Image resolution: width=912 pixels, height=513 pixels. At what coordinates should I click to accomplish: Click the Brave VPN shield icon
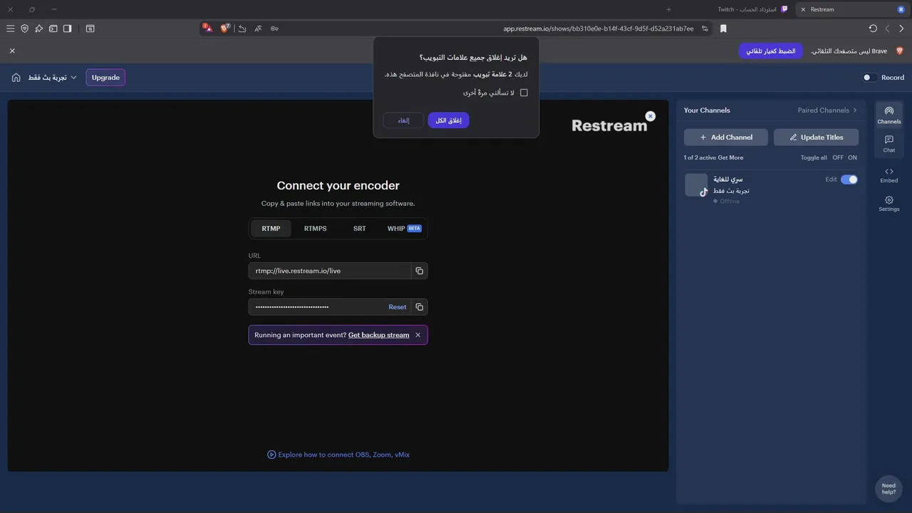tap(24, 28)
